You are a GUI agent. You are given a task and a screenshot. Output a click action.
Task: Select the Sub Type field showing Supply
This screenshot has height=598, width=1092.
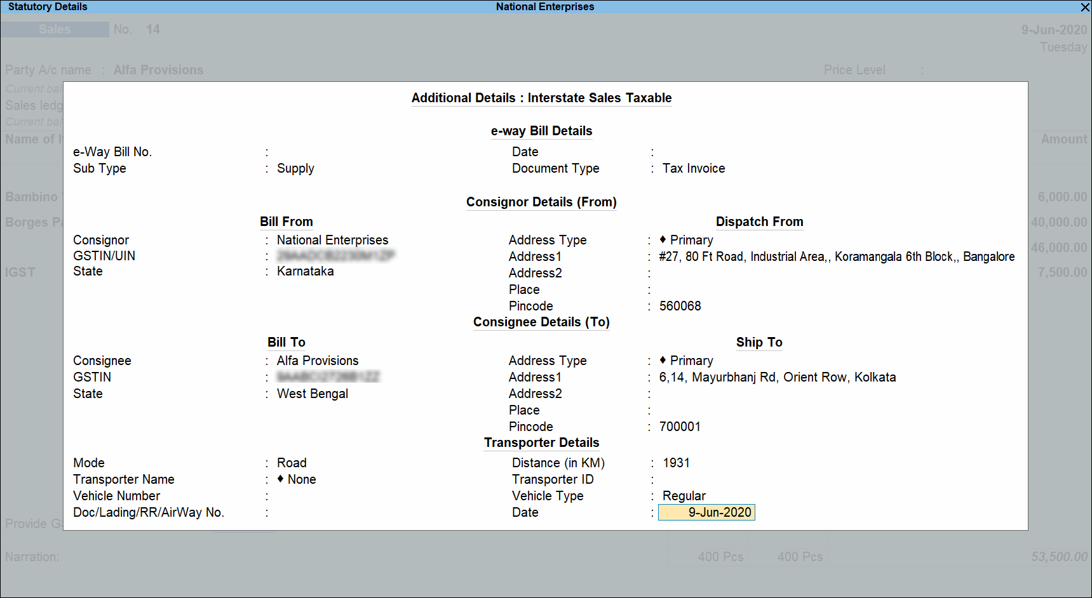(x=295, y=168)
